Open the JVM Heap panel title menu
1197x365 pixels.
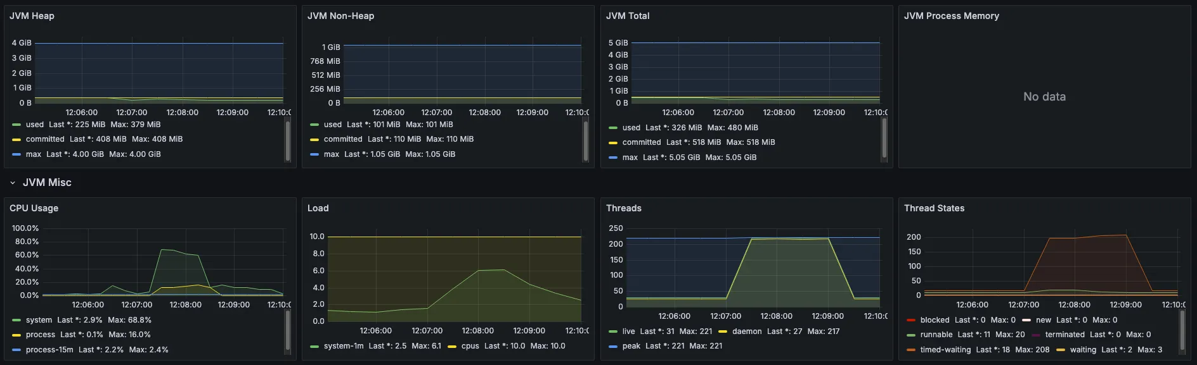(x=32, y=16)
